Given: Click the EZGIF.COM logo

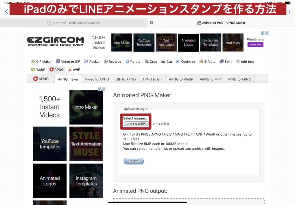Looking at the screenshot, I should tap(55, 41).
